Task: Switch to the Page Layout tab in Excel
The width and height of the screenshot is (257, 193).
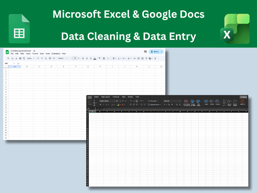Action: pyautogui.click(x=105, y=97)
